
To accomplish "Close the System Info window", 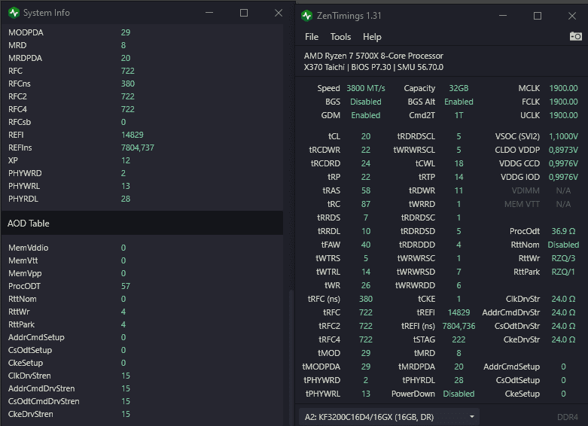I will click(x=278, y=13).
